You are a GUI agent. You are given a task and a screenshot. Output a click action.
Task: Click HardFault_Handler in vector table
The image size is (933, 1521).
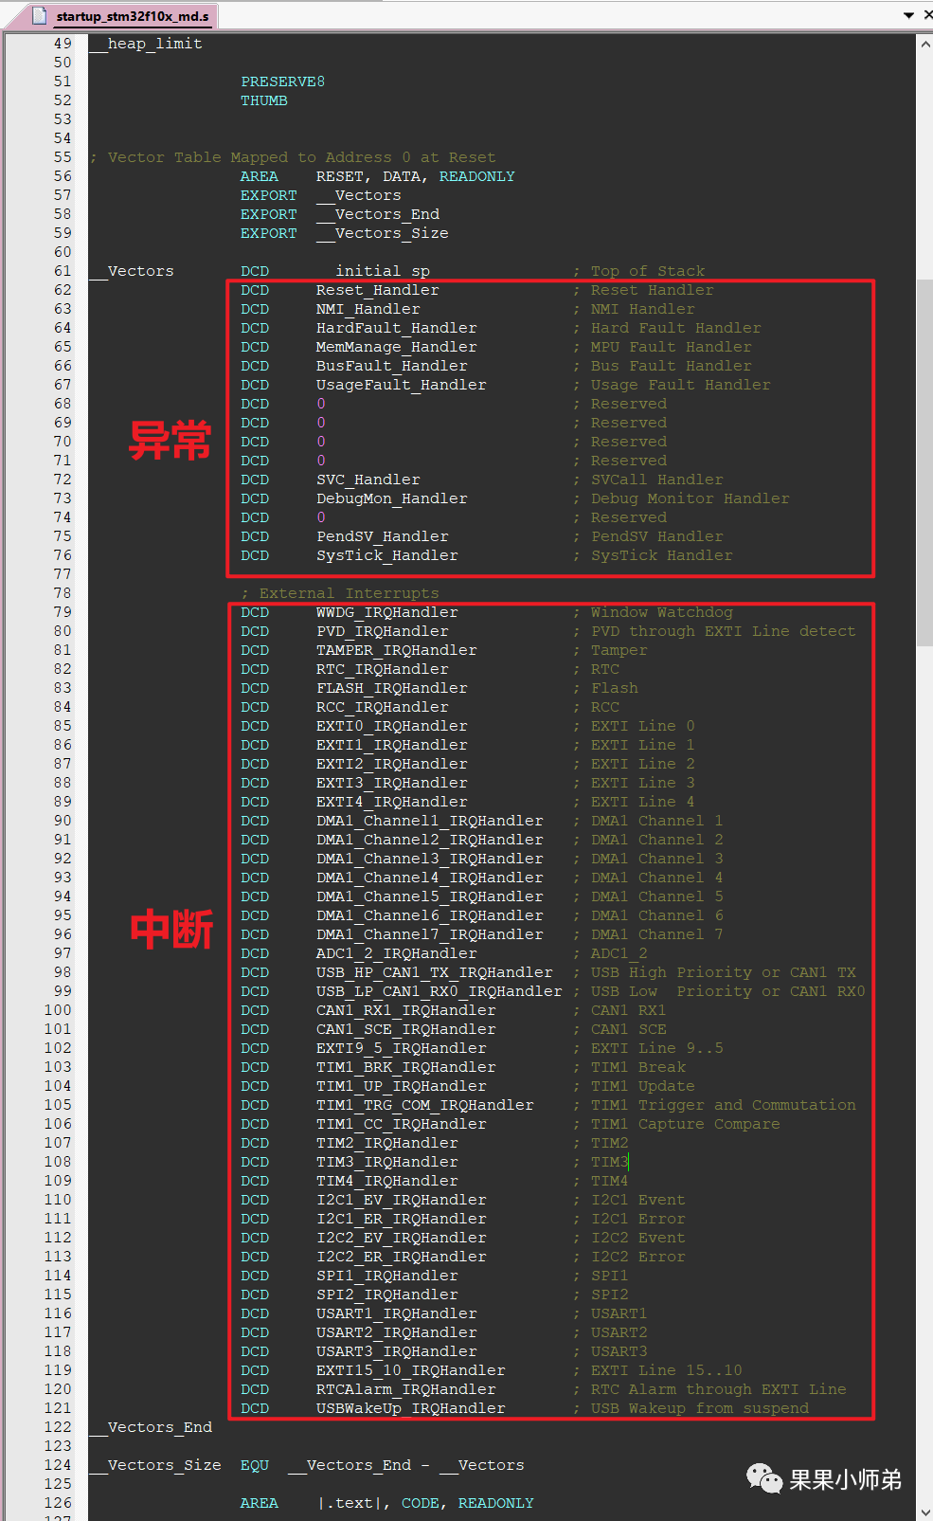click(396, 328)
